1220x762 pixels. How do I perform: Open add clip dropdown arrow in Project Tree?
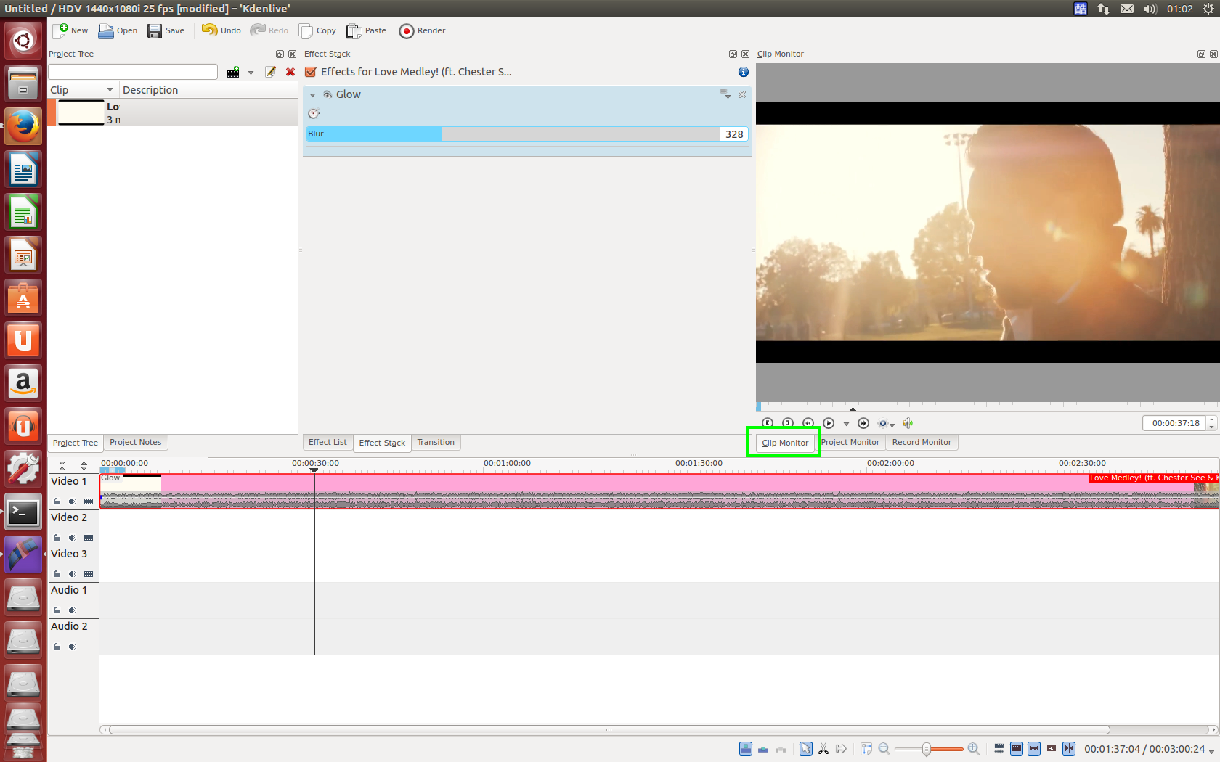click(x=251, y=73)
